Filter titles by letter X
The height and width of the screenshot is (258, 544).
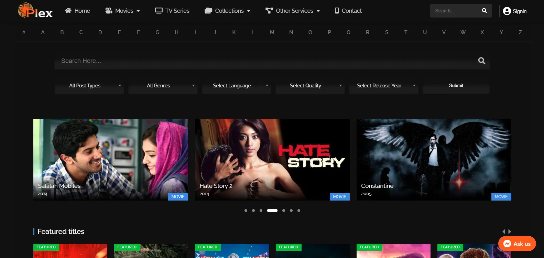point(482,32)
